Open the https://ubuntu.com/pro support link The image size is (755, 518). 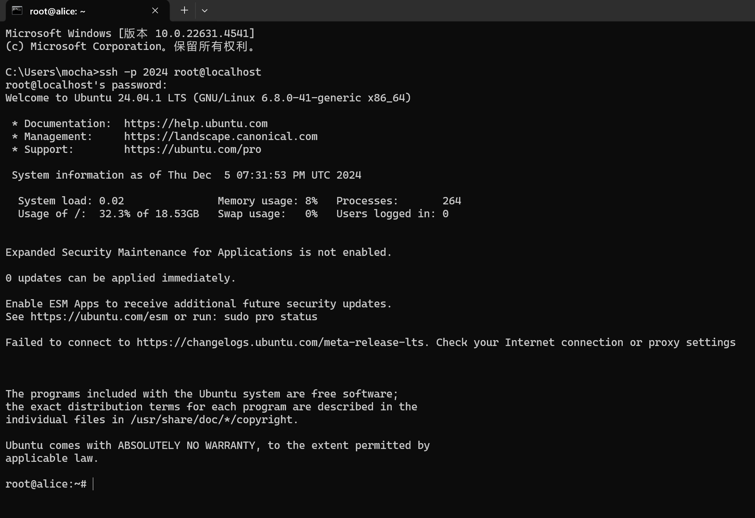click(x=193, y=149)
